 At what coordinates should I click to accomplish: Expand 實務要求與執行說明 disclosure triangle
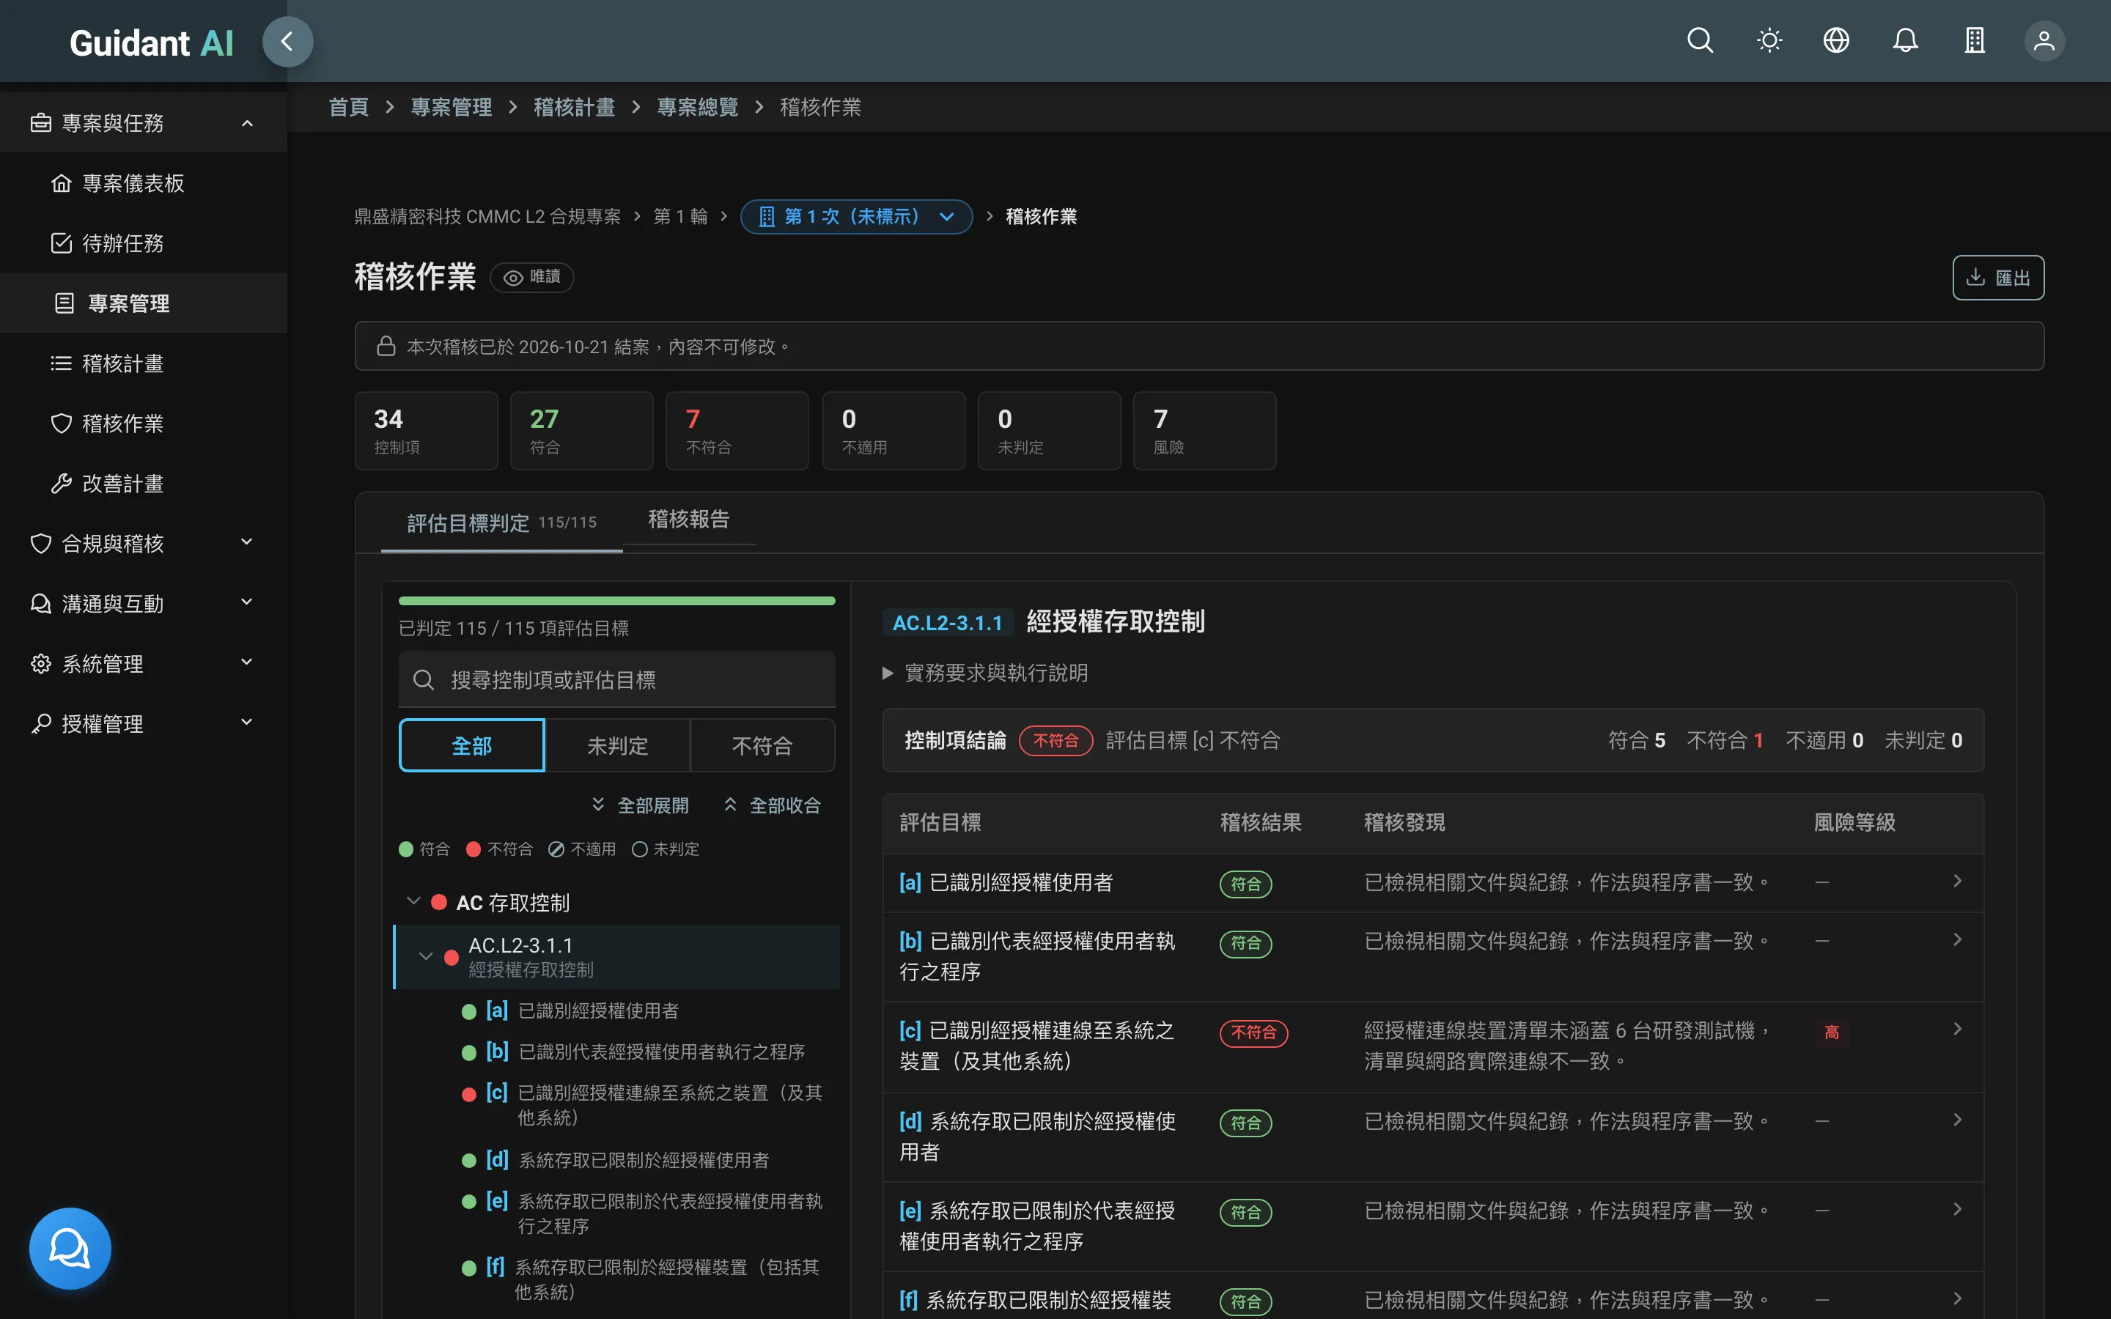888,673
